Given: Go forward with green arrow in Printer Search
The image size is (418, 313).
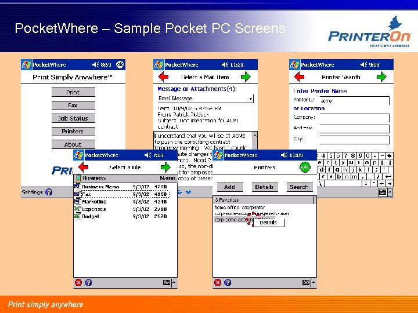Looking at the screenshot, I should 382,77.
